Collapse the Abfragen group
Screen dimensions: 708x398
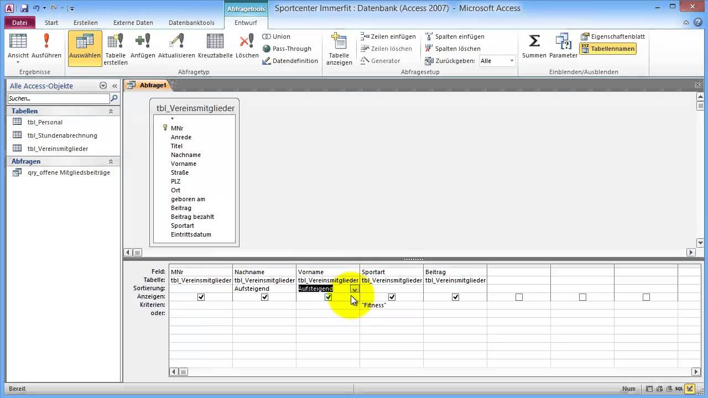pos(111,161)
